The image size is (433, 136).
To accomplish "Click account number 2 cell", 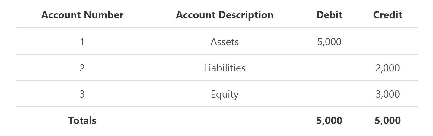I will coord(82,68).
